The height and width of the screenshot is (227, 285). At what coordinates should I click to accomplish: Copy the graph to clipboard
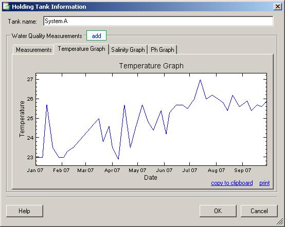click(x=231, y=183)
